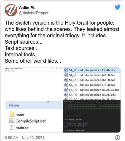Click the GTA3 Script Compiler window icon
Viewport: 125px width, 141px height.
click(6, 68)
